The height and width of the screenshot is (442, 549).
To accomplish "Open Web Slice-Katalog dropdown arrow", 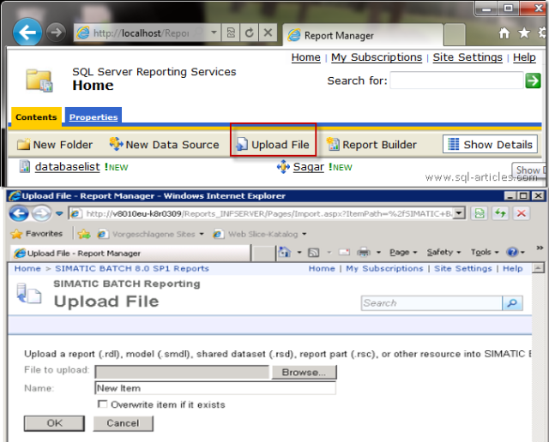I will click(x=305, y=234).
